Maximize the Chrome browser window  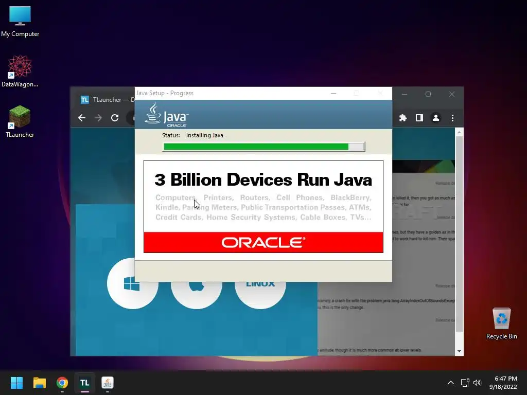coord(428,95)
